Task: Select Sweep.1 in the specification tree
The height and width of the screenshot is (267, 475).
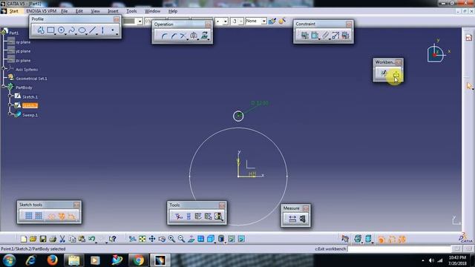Action: pos(30,115)
